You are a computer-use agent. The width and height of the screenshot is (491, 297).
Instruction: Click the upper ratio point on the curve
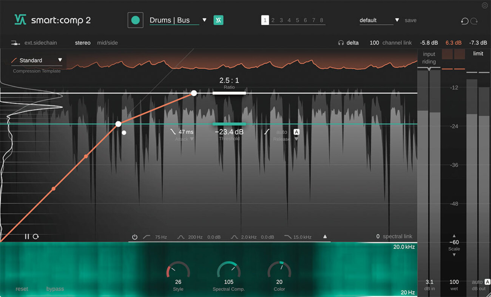click(x=194, y=93)
